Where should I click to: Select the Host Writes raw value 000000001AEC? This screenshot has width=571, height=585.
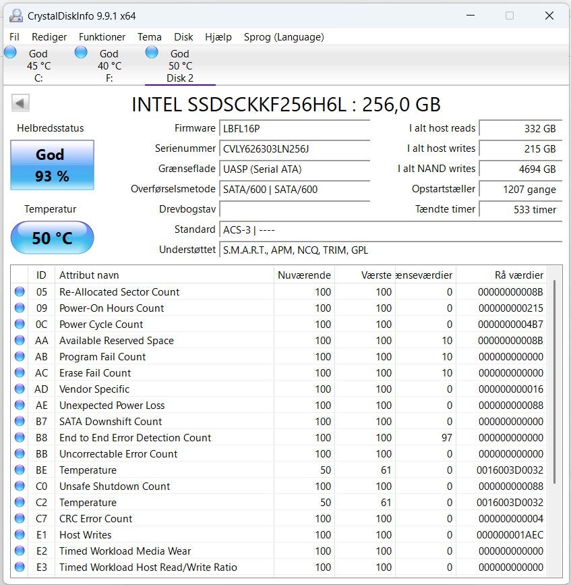click(510, 534)
